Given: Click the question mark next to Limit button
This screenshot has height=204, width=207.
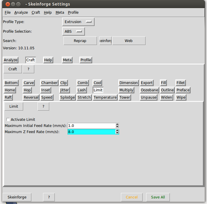Looking at the screenshot, I should click(x=43, y=107).
